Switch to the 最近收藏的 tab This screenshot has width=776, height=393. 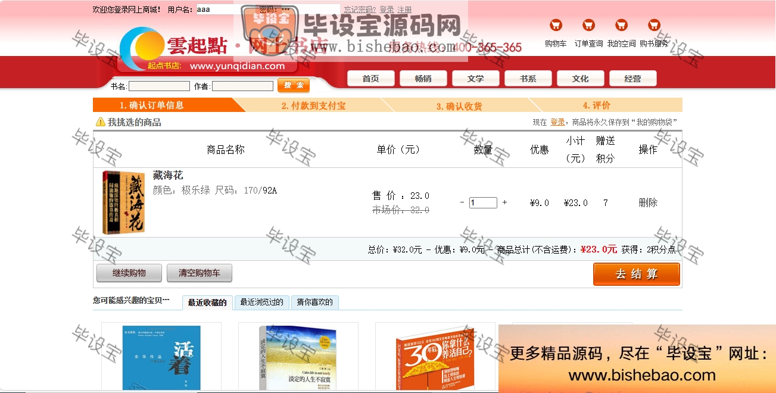click(x=207, y=302)
